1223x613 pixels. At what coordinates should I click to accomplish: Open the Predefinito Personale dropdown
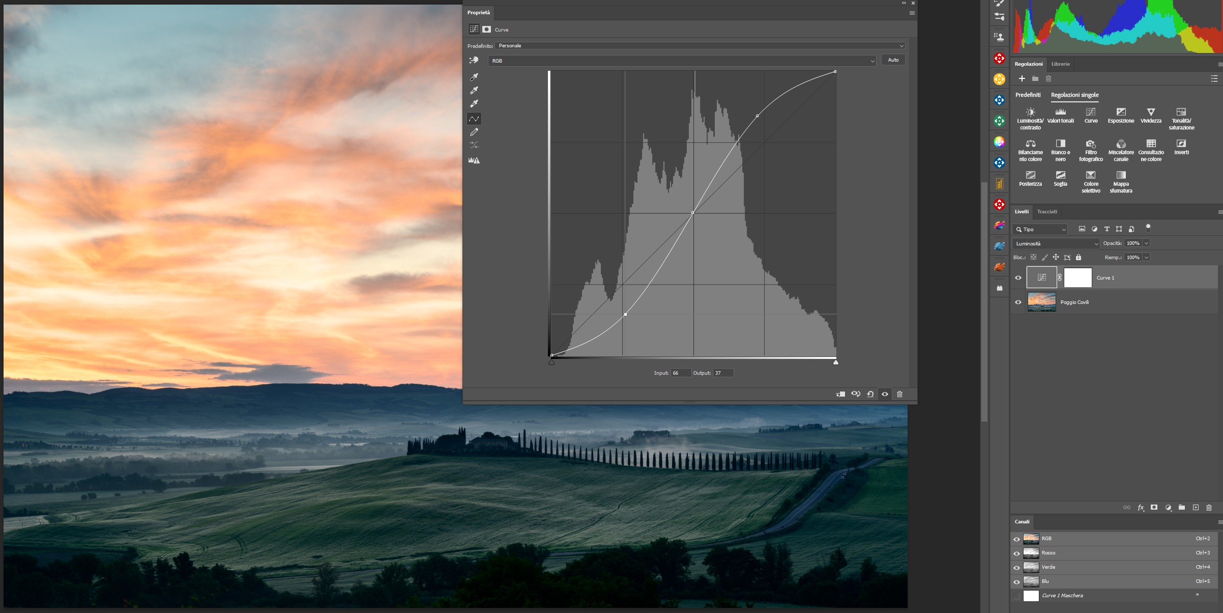tap(700, 46)
